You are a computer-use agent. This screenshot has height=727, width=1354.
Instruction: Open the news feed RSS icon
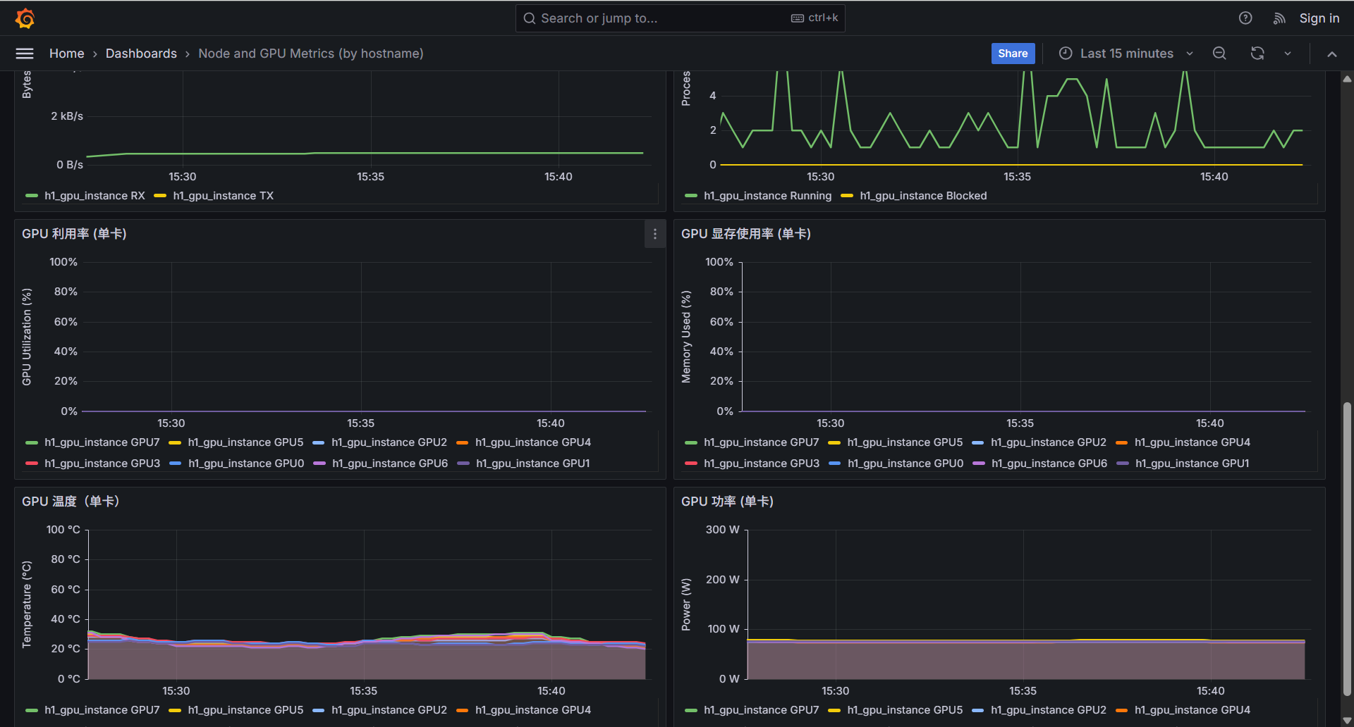(x=1279, y=18)
